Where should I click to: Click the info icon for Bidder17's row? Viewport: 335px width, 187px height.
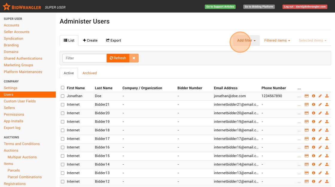pyautogui.click(x=313, y=139)
